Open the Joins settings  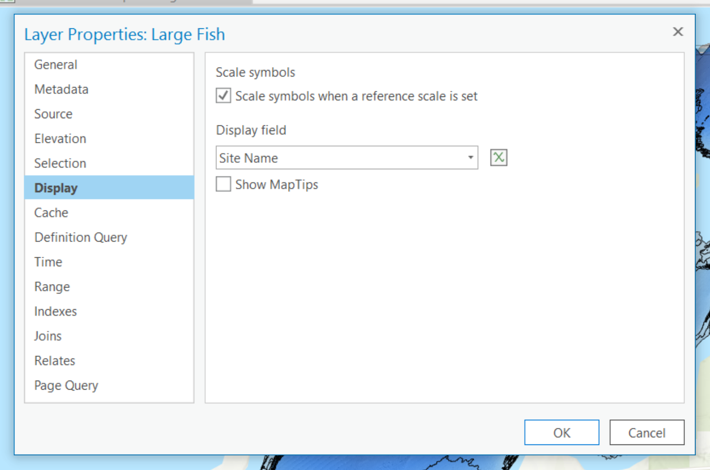[x=48, y=336]
